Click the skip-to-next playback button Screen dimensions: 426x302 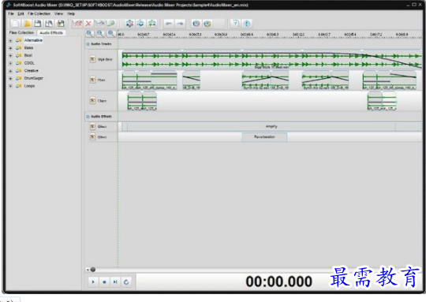click(x=115, y=282)
